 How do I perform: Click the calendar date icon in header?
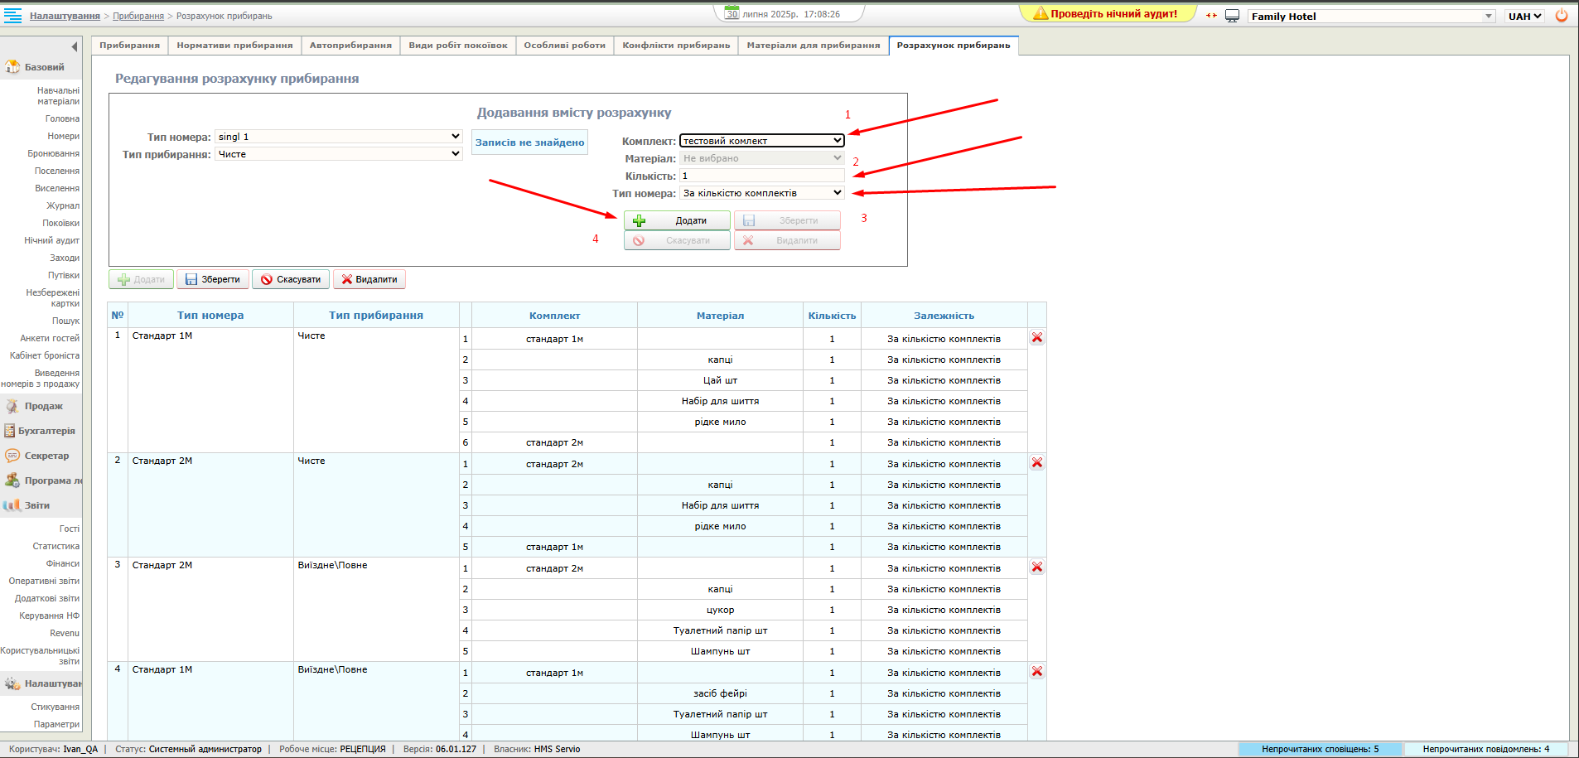732,13
